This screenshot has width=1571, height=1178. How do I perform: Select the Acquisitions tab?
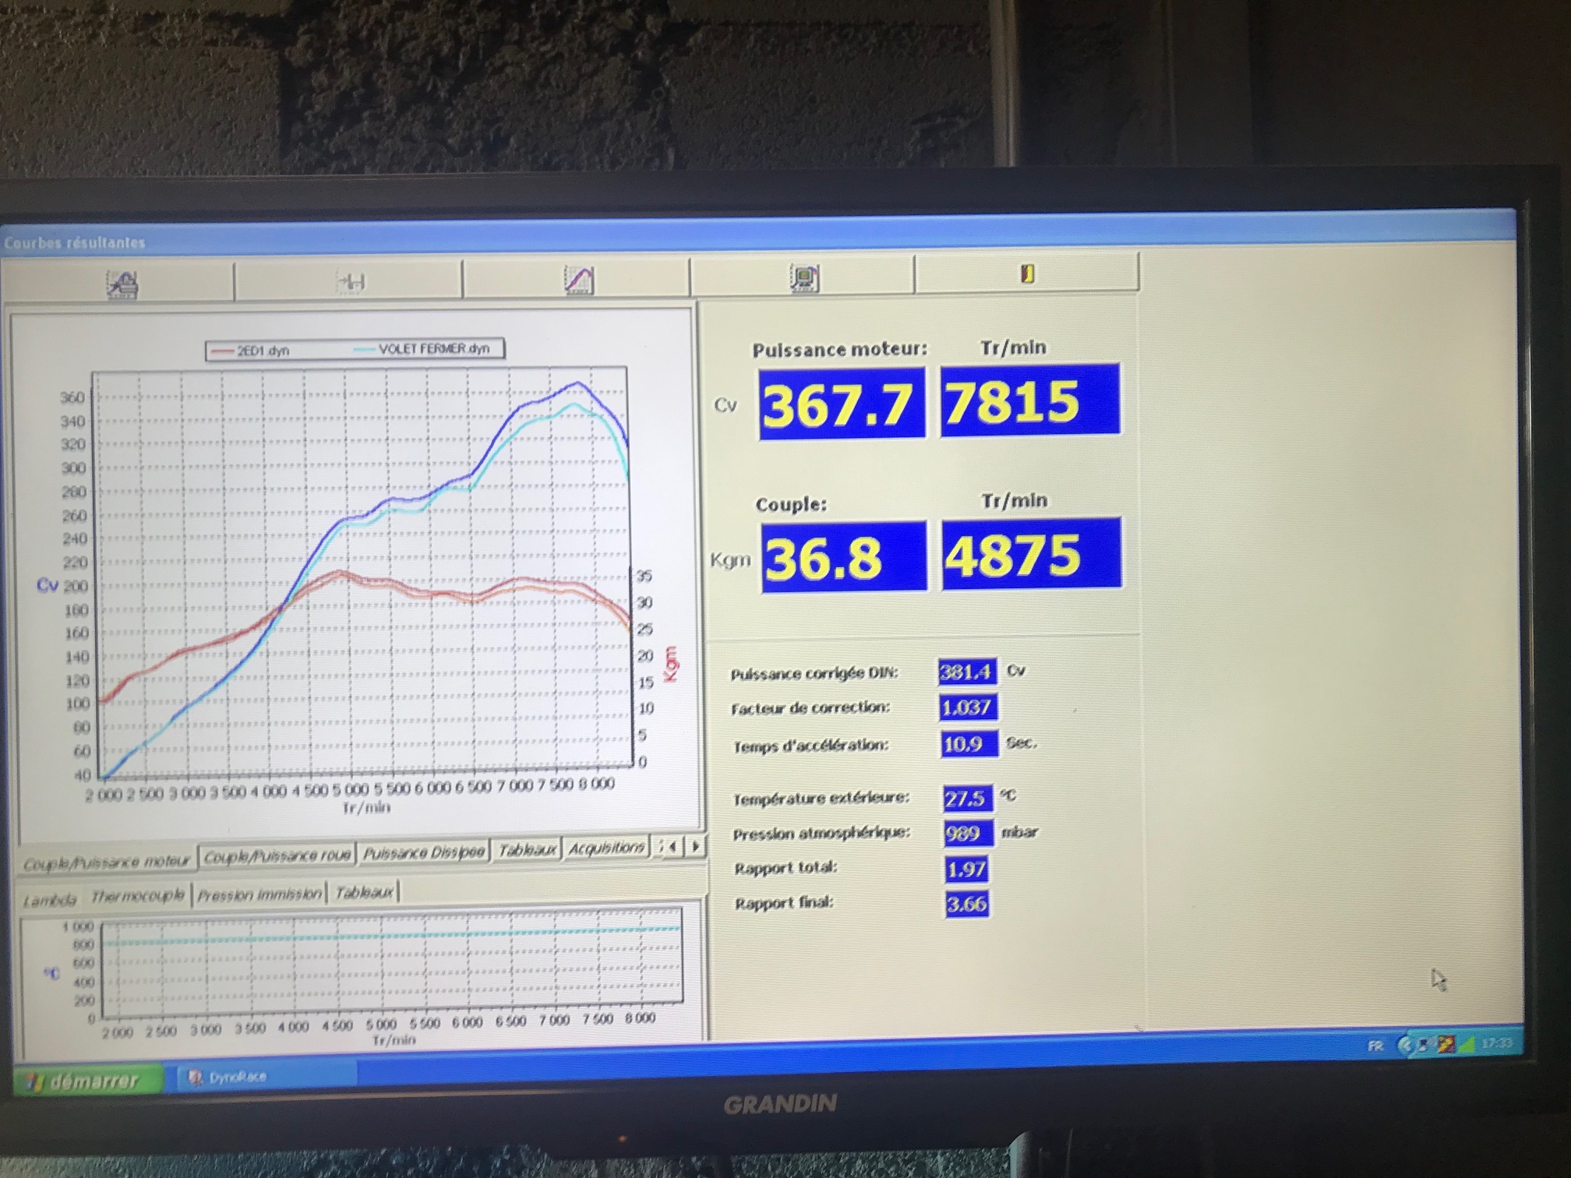click(x=606, y=848)
